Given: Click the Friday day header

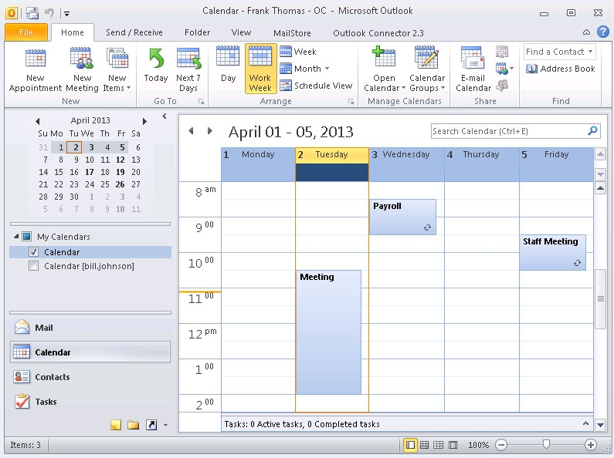Looking at the screenshot, I should pos(556,155).
